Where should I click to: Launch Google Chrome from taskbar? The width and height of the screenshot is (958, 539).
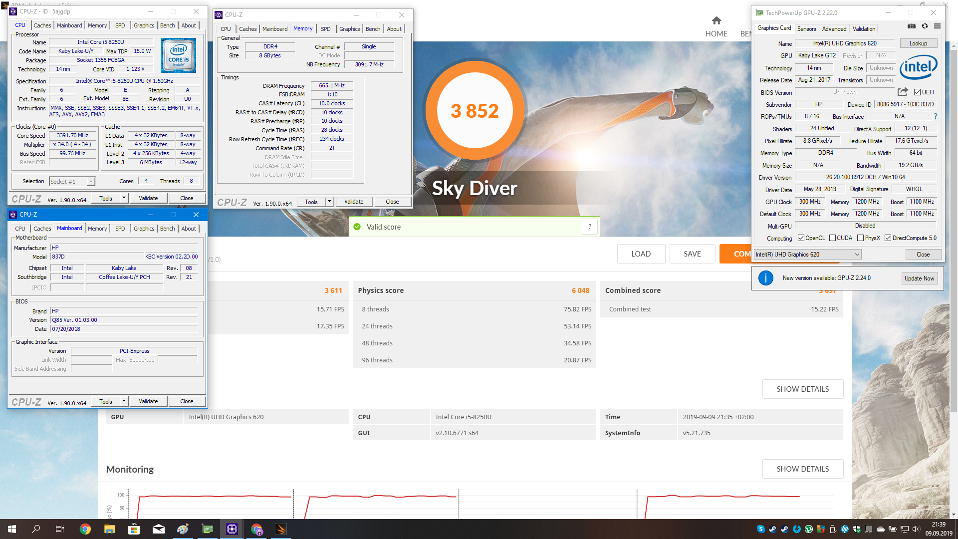85,529
